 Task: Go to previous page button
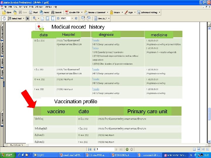[94, 149]
